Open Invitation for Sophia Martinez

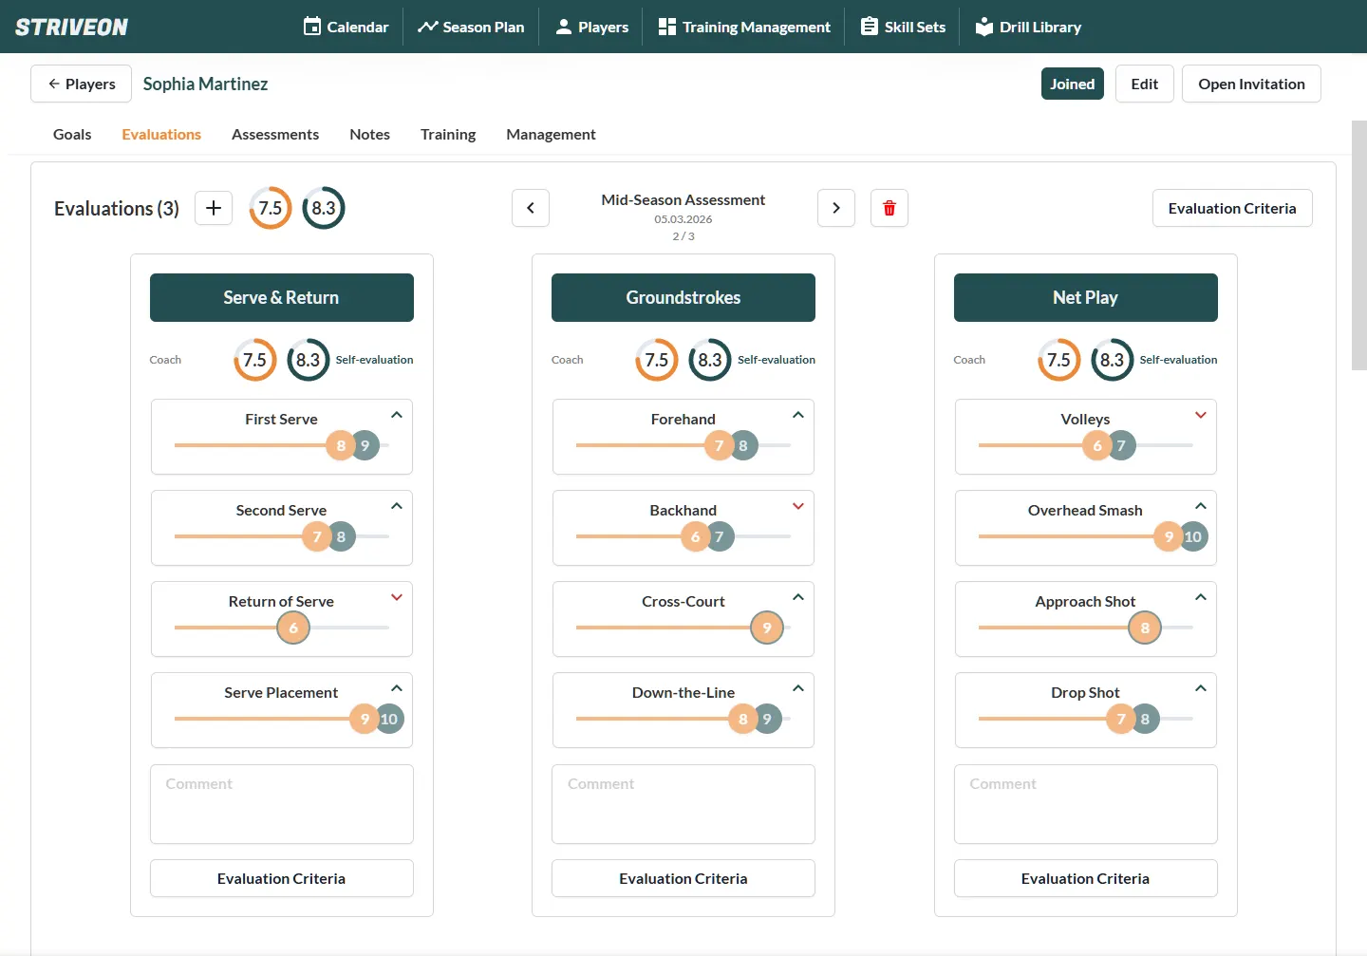(x=1251, y=84)
